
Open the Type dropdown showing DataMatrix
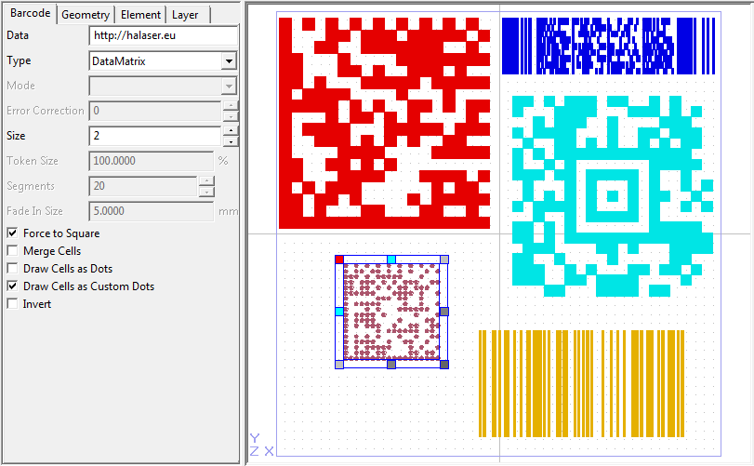point(163,61)
